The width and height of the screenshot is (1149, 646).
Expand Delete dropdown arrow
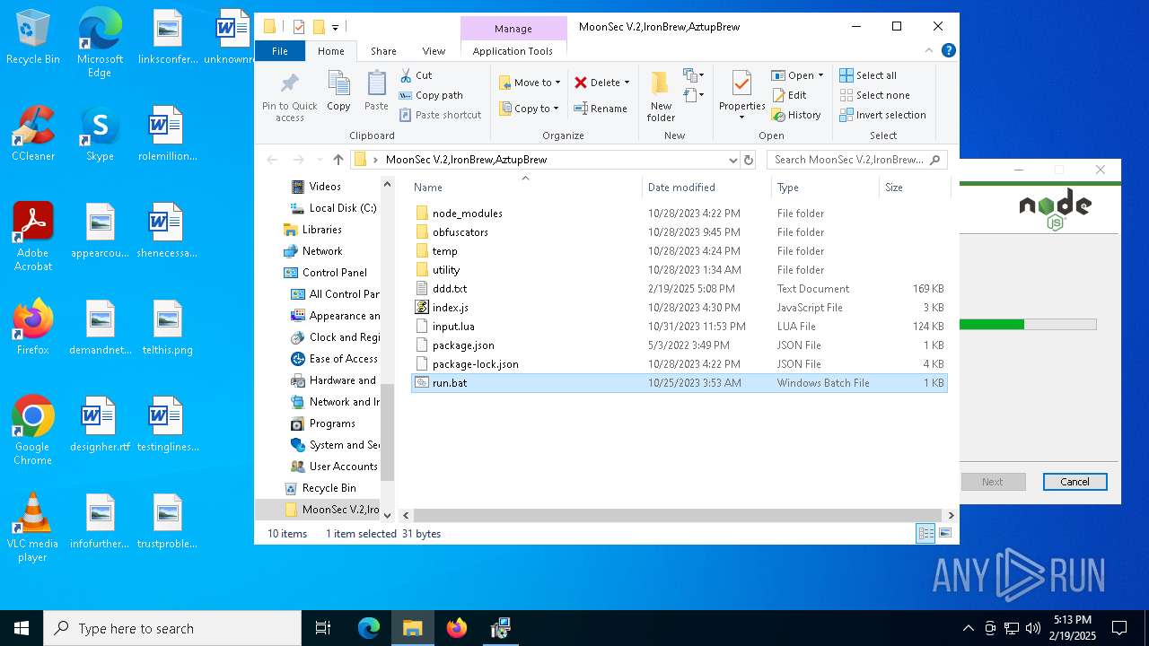coord(627,83)
